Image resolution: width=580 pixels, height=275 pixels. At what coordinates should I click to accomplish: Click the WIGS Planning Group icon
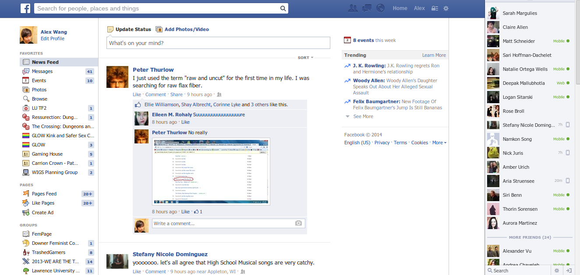pos(26,172)
